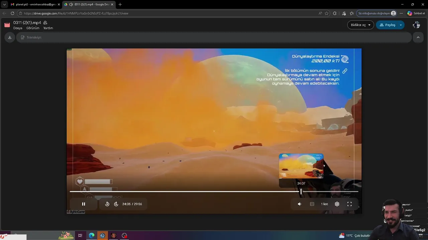The height and width of the screenshot is (240, 428).
Task: Toggle closed captions in the player
Action: [x=312, y=204]
